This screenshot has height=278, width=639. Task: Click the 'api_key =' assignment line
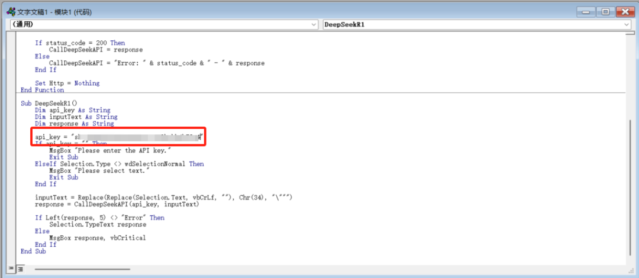coord(118,137)
